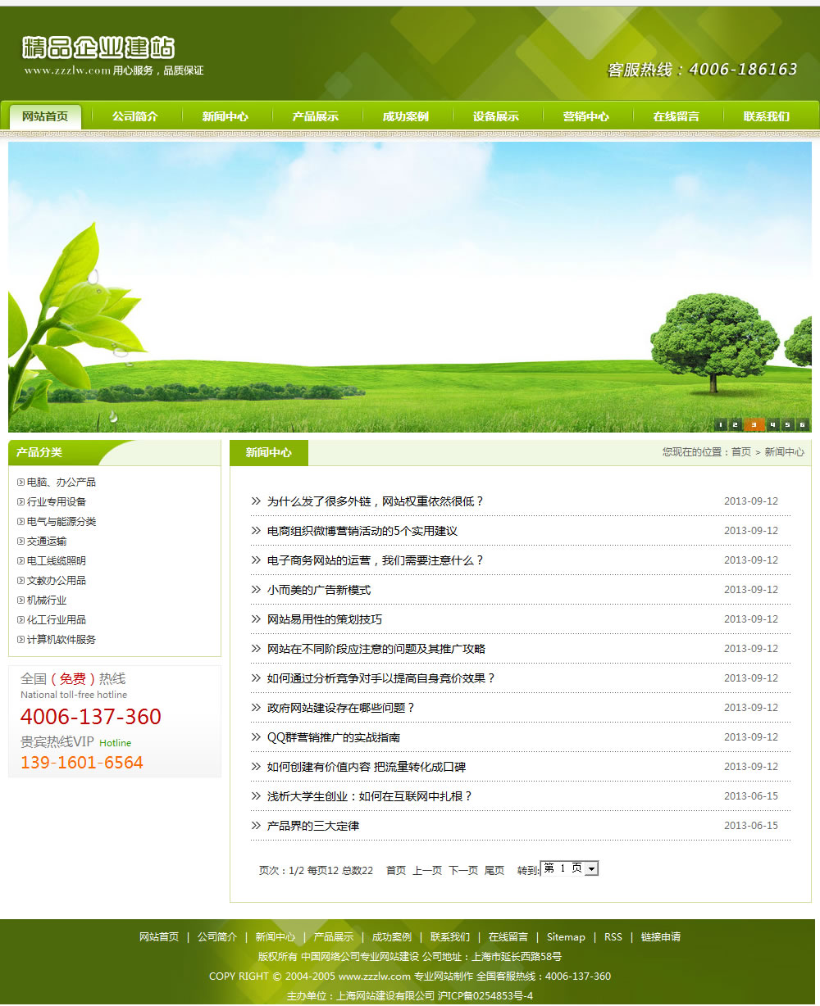Jump to last page via 尾页

point(494,870)
